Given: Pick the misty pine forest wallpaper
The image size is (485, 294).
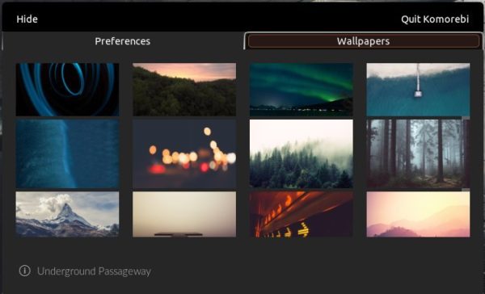Looking at the screenshot, I should click(x=302, y=154).
